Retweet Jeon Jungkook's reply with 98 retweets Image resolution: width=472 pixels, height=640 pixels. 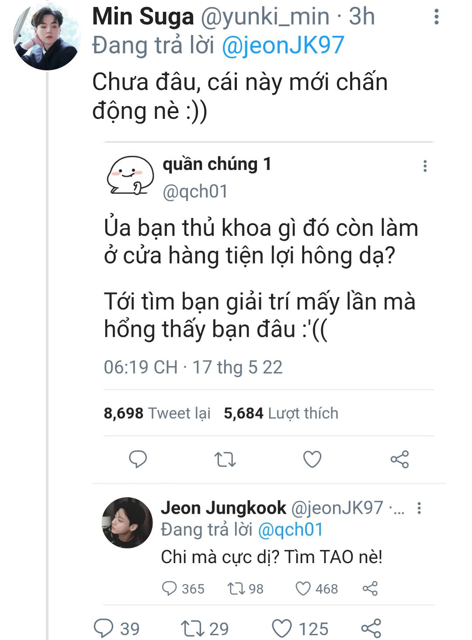coord(235,588)
